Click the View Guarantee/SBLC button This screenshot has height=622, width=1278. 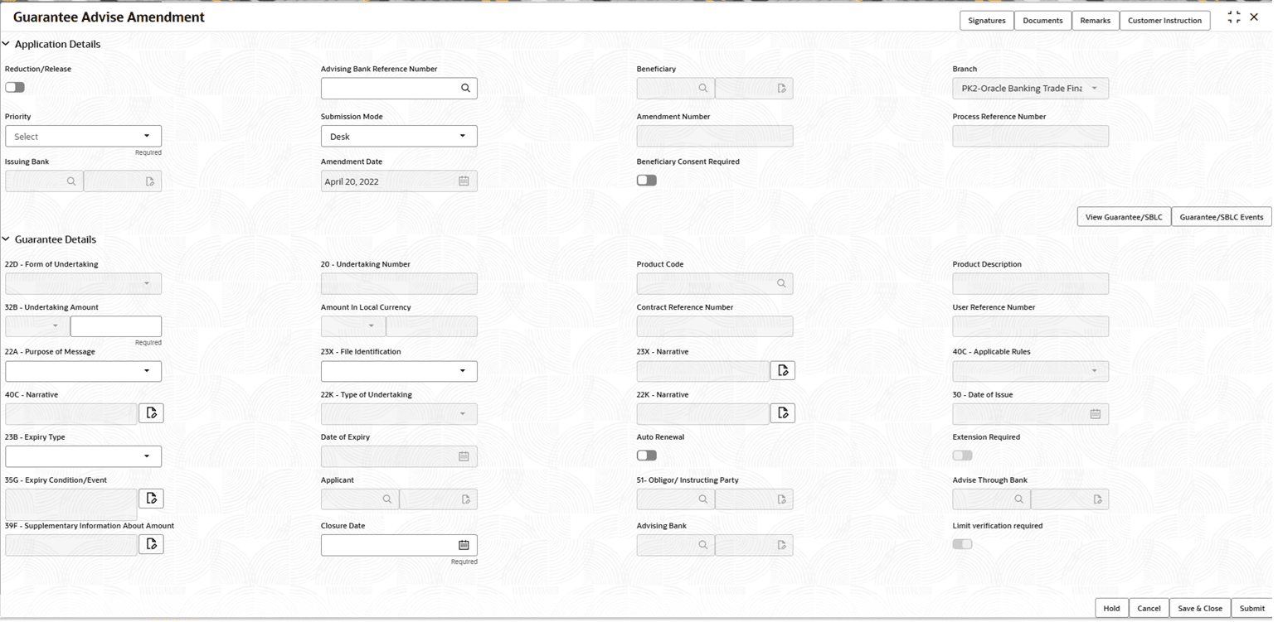[1124, 216]
